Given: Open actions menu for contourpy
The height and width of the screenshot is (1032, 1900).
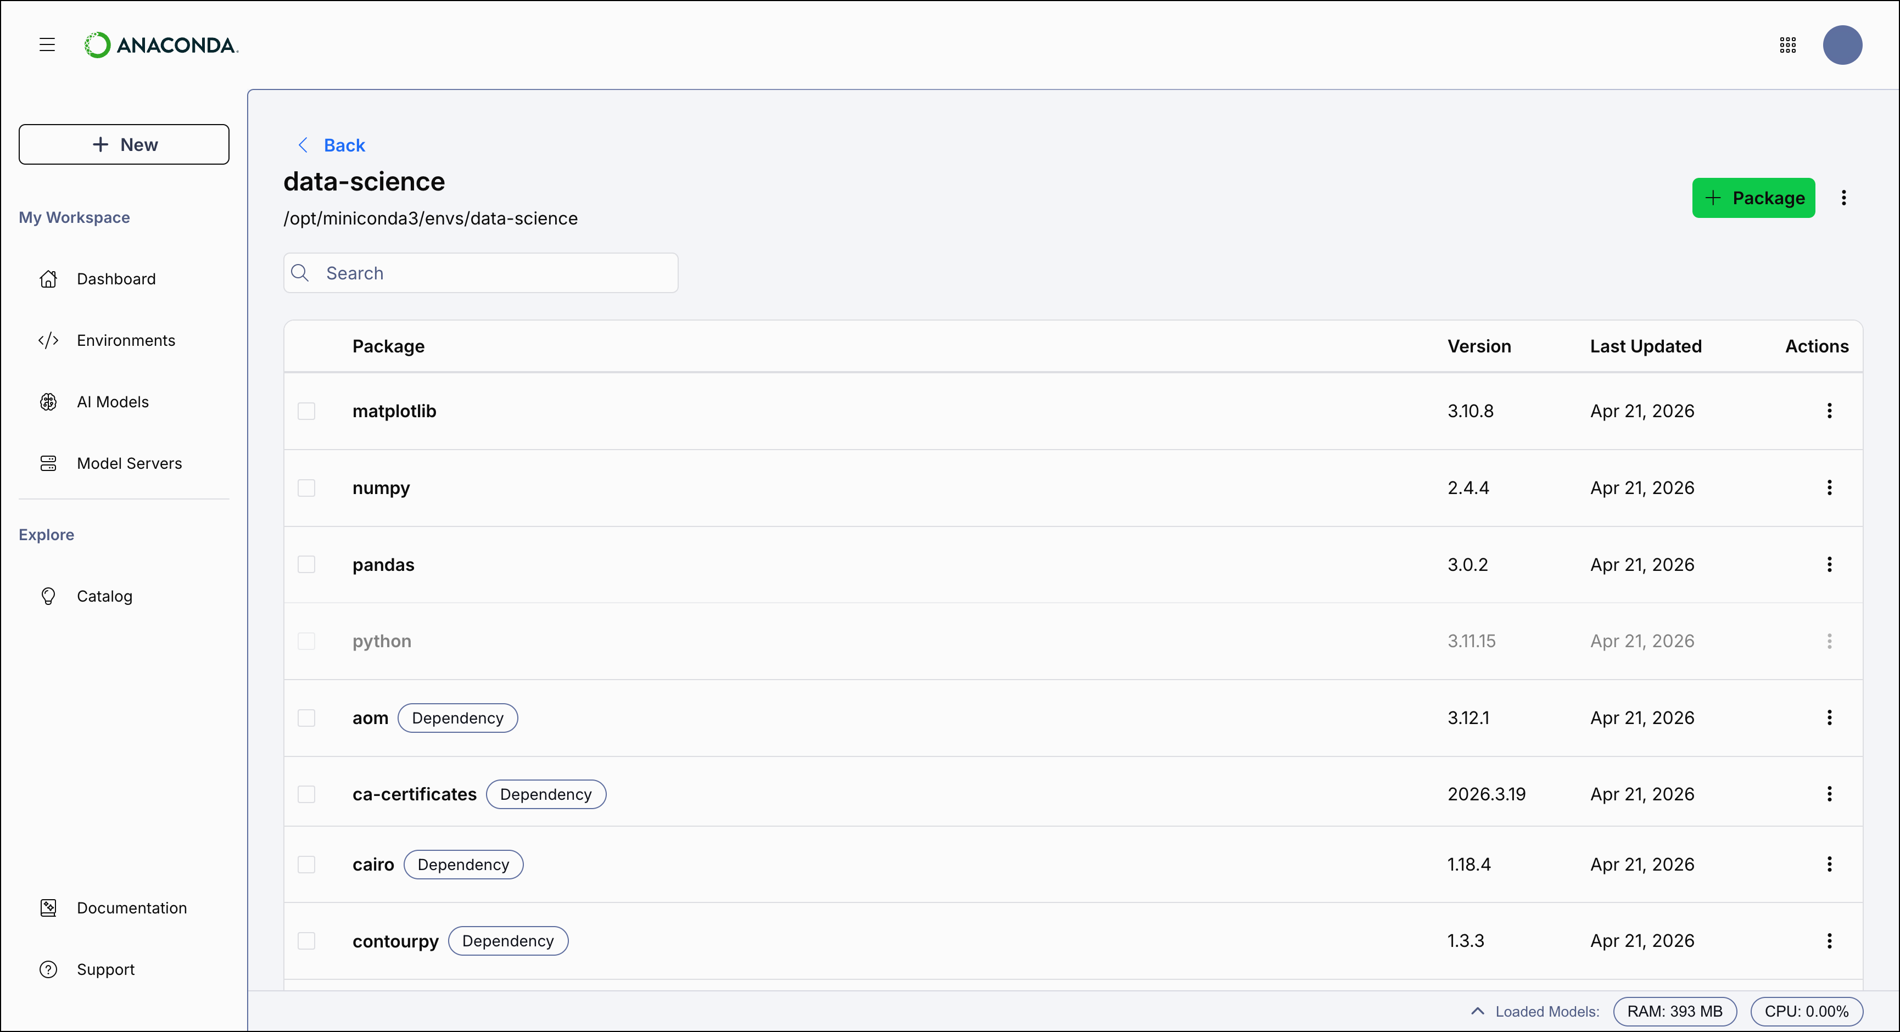Looking at the screenshot, I should click(1829, 940).
